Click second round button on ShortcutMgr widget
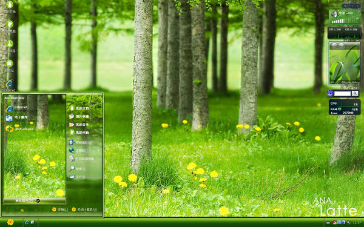 coord(341,45)
